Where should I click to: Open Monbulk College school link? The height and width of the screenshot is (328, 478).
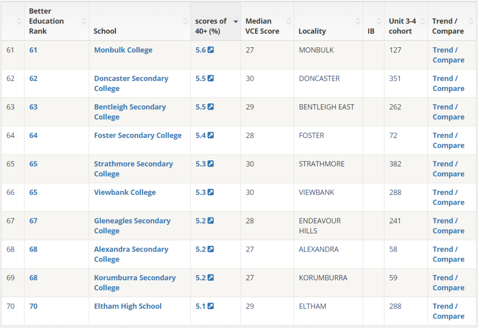point(123,50)
